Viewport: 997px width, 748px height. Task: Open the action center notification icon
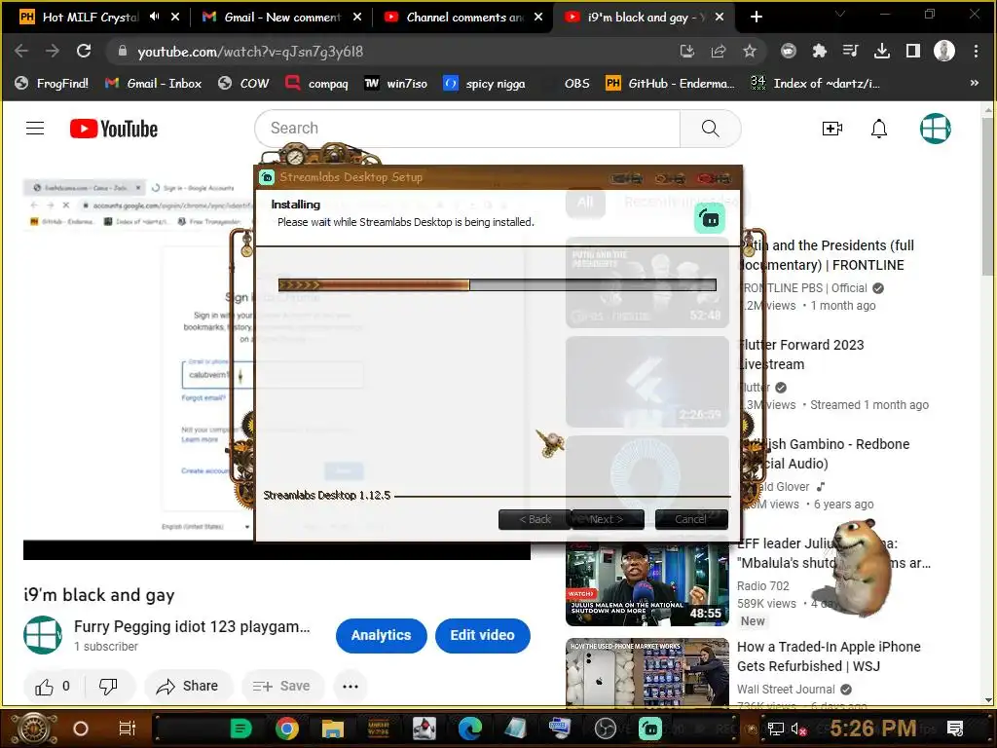[955, 729]
